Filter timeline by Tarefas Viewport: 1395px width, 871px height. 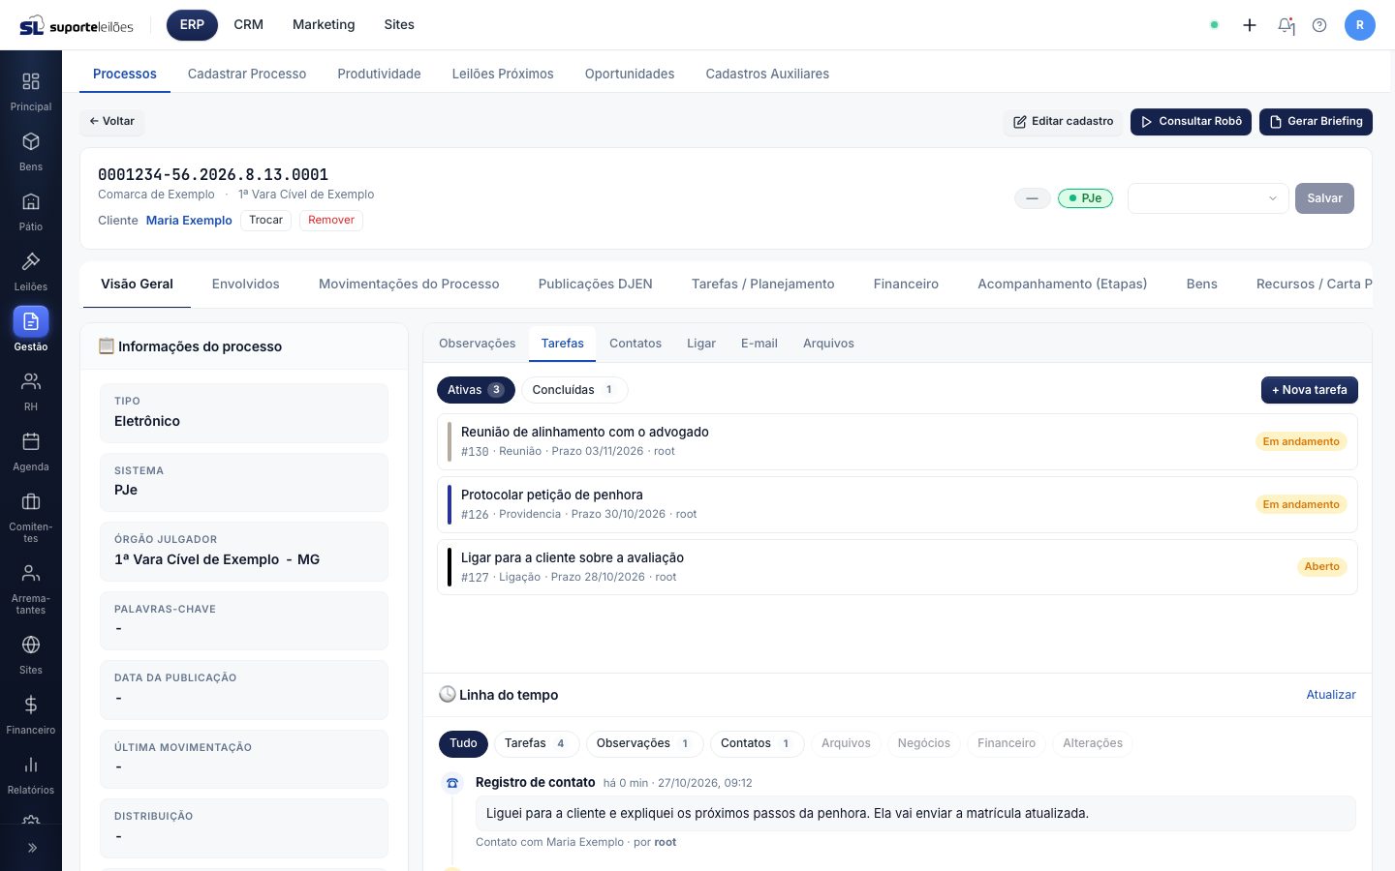537,743
